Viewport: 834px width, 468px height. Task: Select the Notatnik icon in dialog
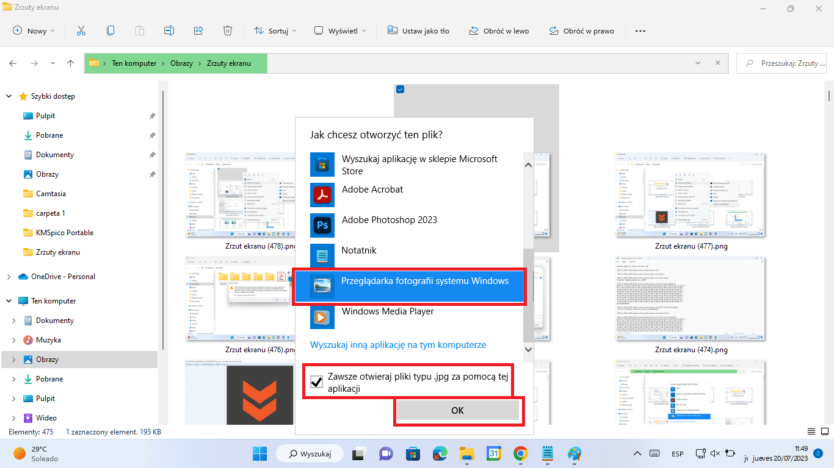click(322, 256)
